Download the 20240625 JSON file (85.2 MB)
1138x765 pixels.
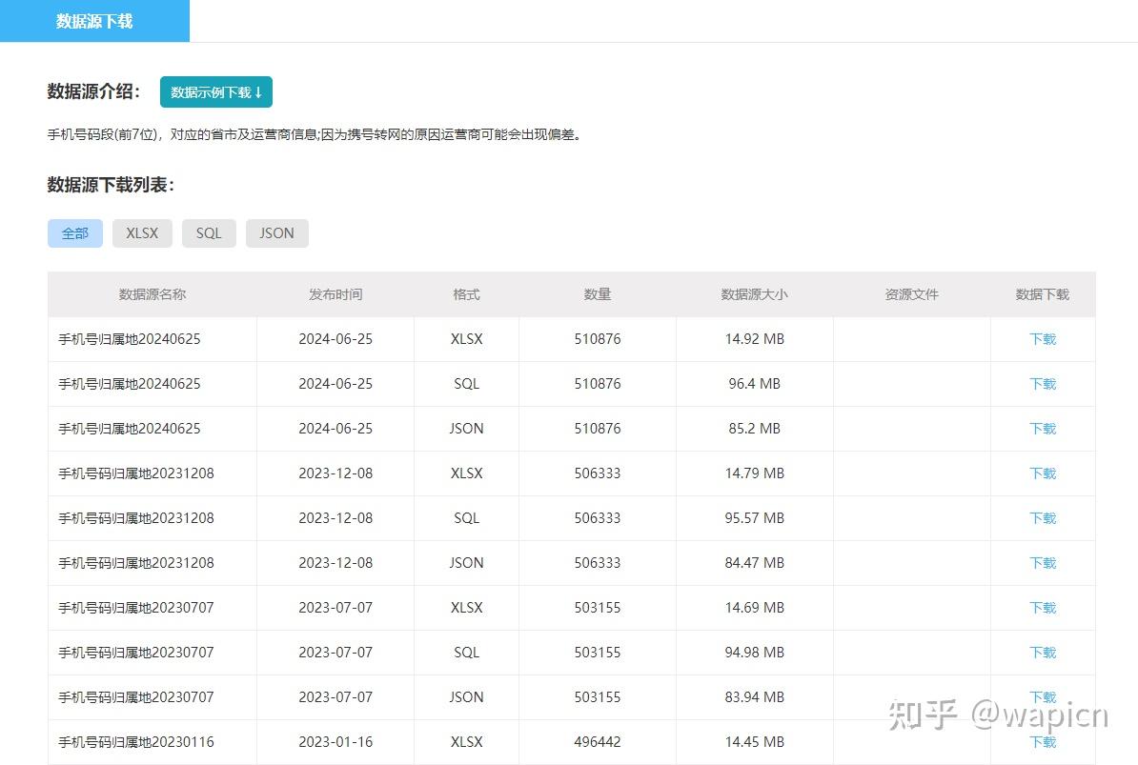click(x=1043, y=429)
